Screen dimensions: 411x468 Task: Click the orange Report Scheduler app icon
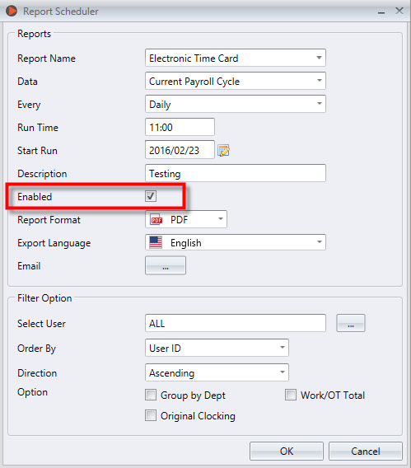[x=12, y=11]
